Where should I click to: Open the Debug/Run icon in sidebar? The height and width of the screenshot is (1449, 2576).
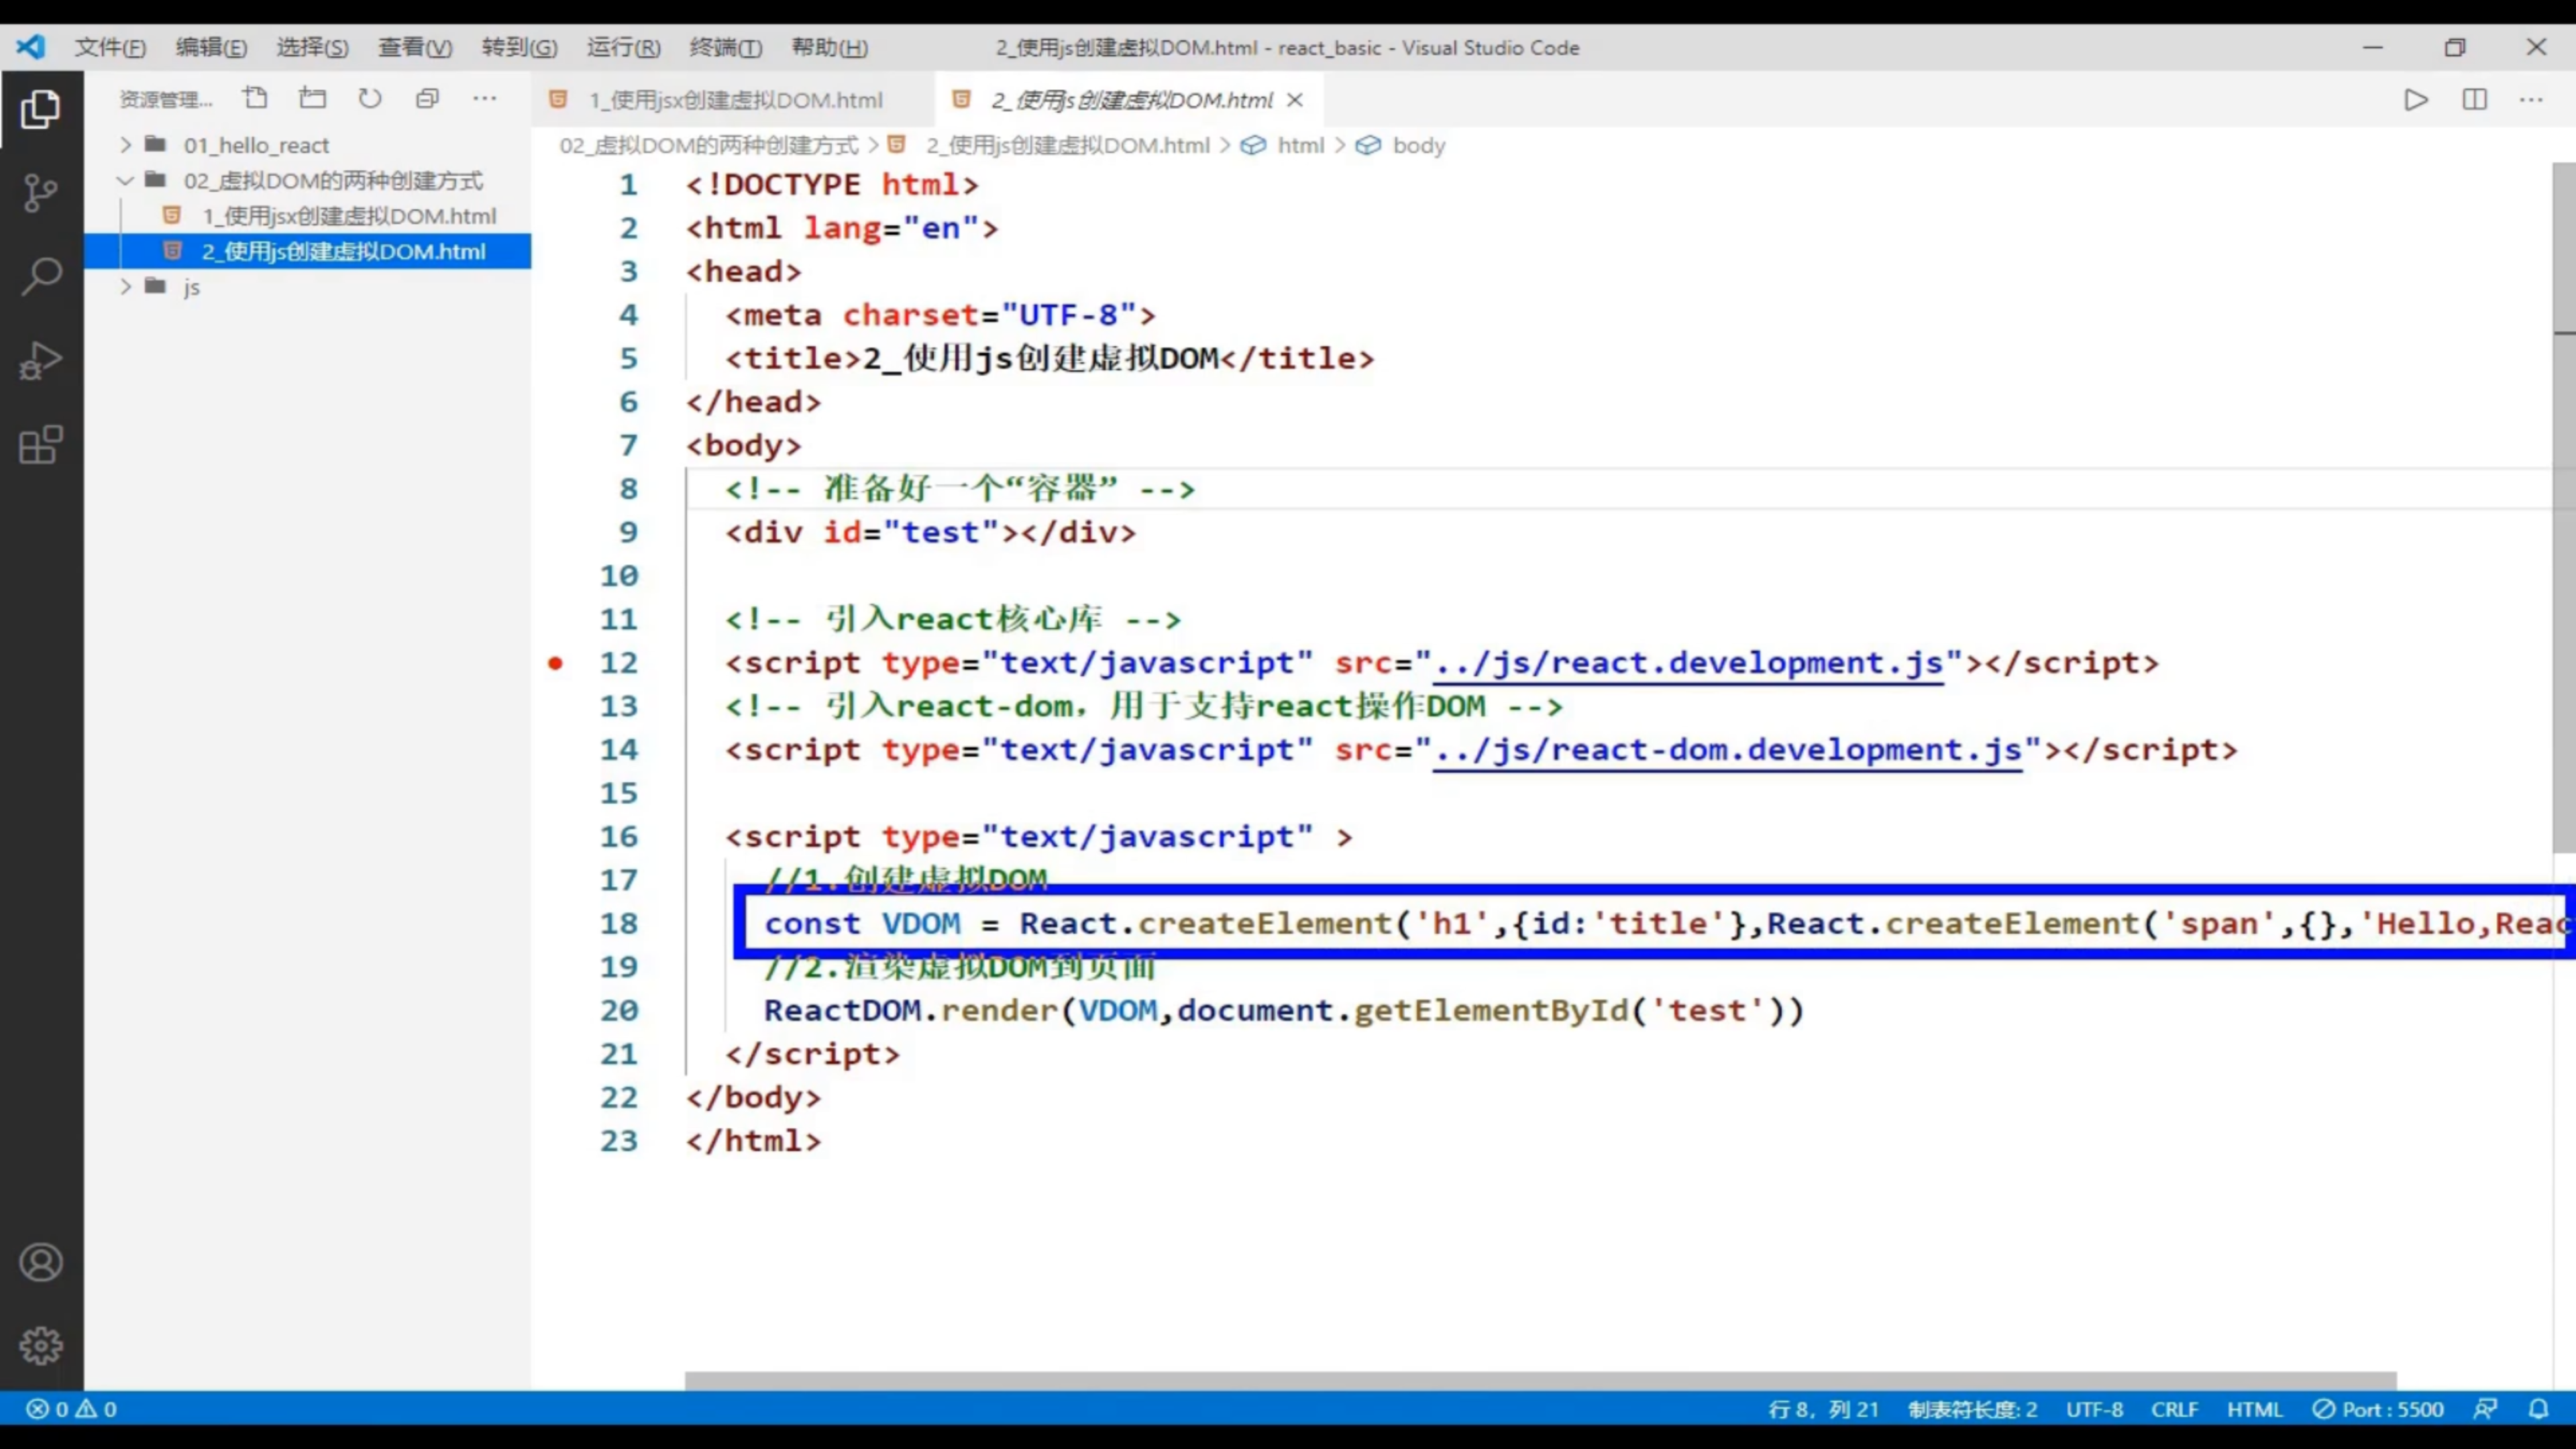41,361
